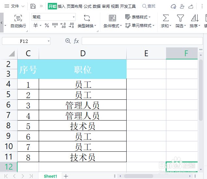Decrease decimal places
This screenshot has height=179, width=207.
point(71,25)
